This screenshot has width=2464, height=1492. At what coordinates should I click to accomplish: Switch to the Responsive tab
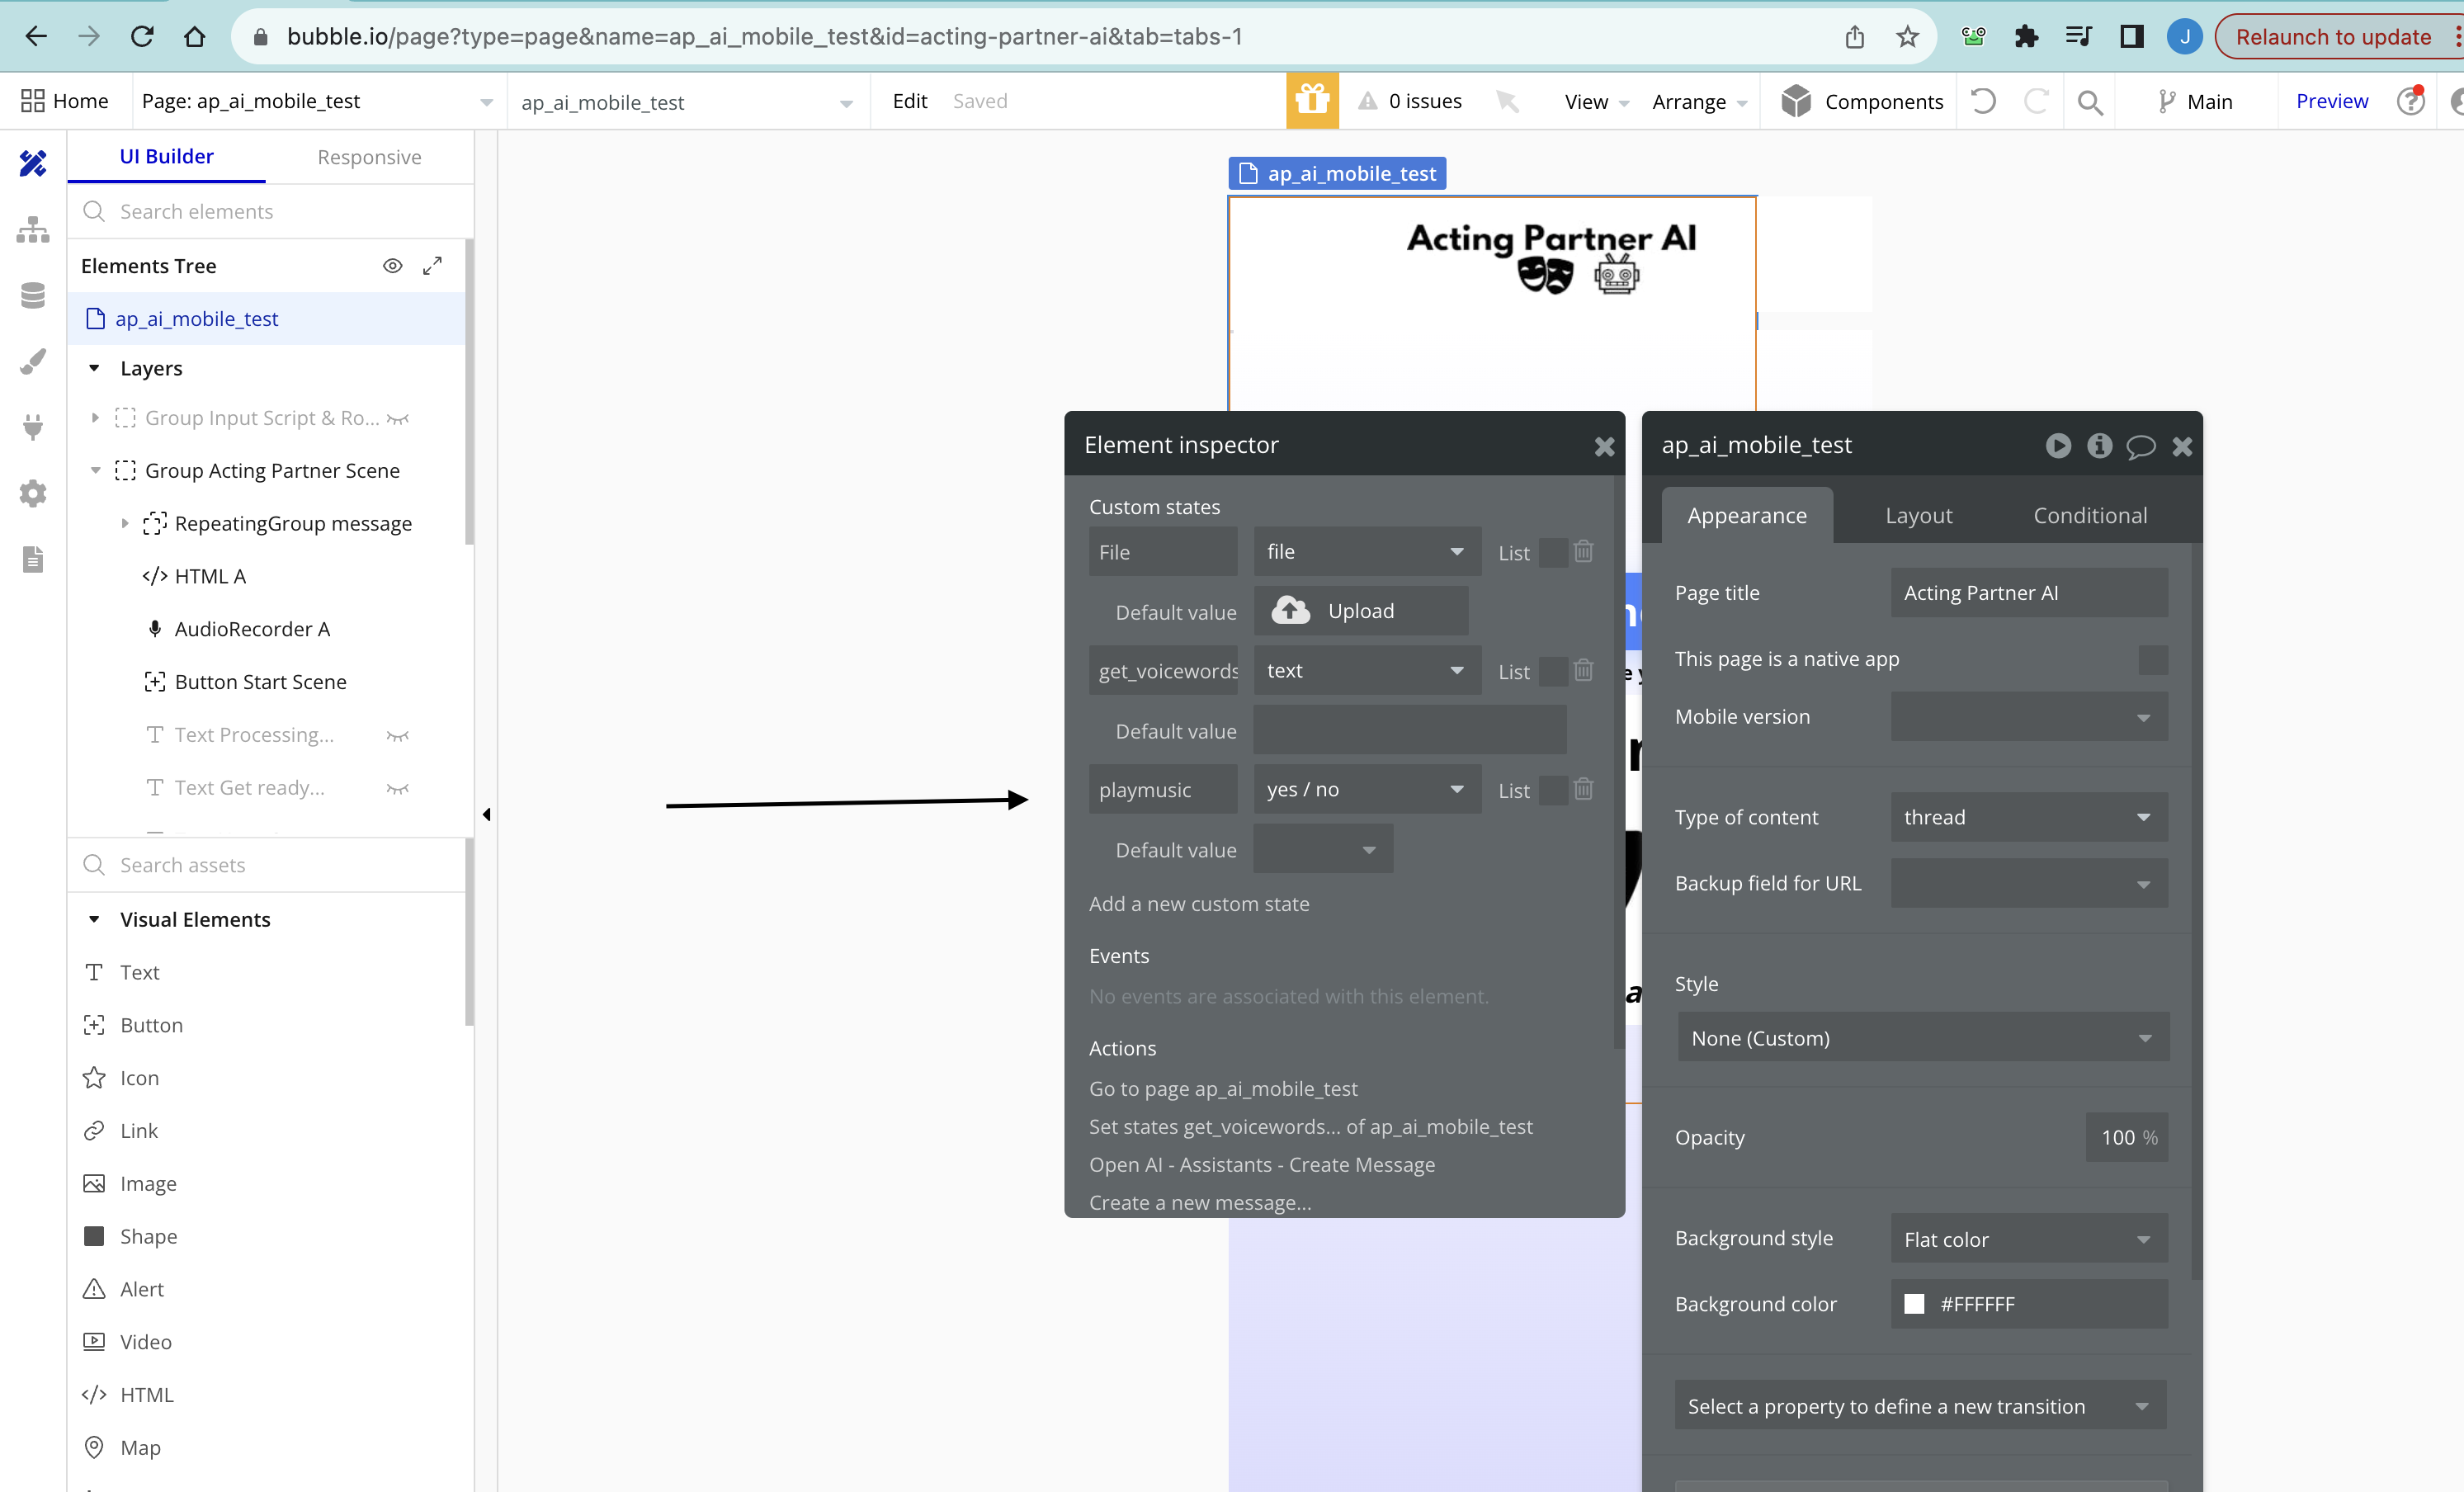369,157
